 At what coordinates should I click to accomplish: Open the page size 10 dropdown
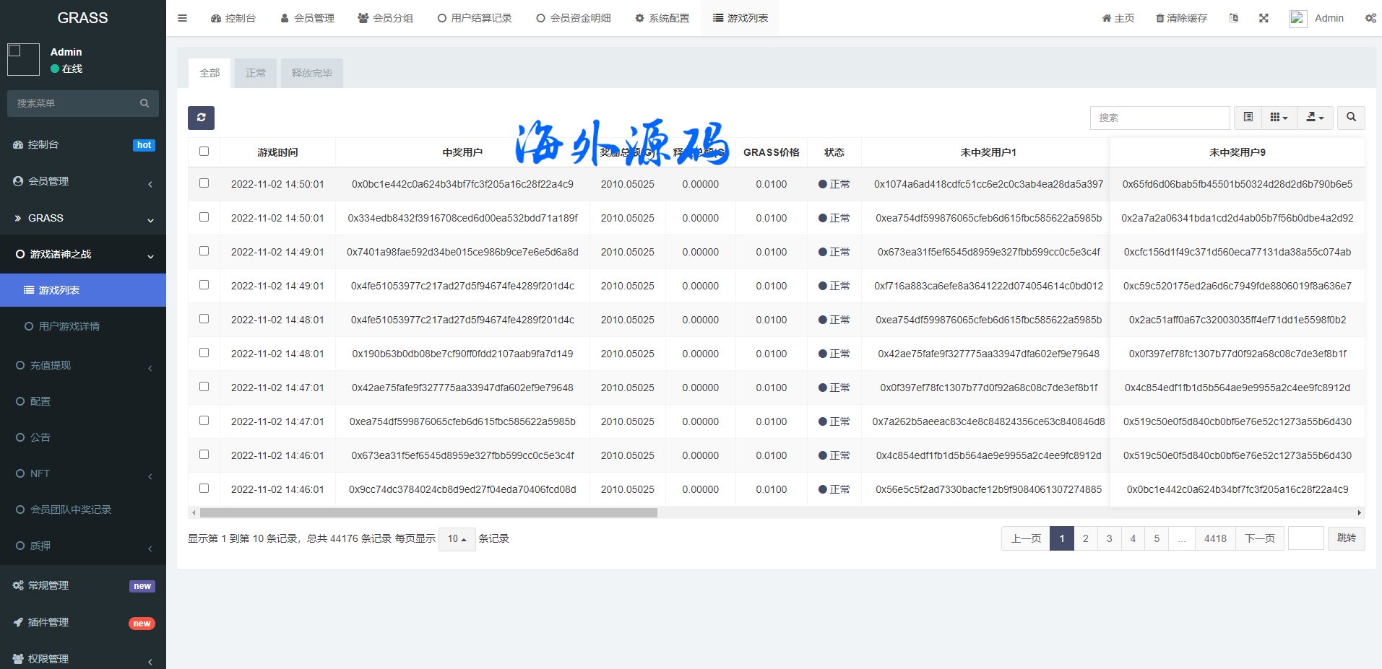457,539
